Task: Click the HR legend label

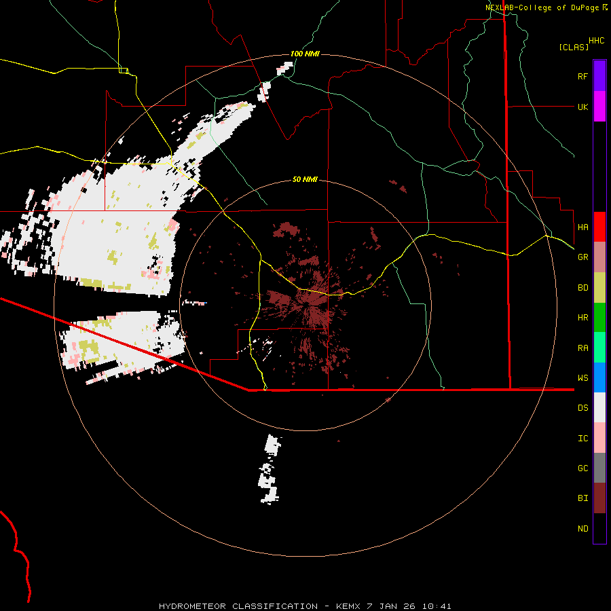Action: tap(582, 318)
